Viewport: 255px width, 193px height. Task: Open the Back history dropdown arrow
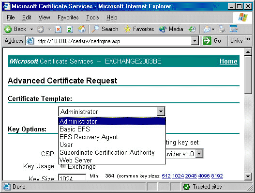32,30
